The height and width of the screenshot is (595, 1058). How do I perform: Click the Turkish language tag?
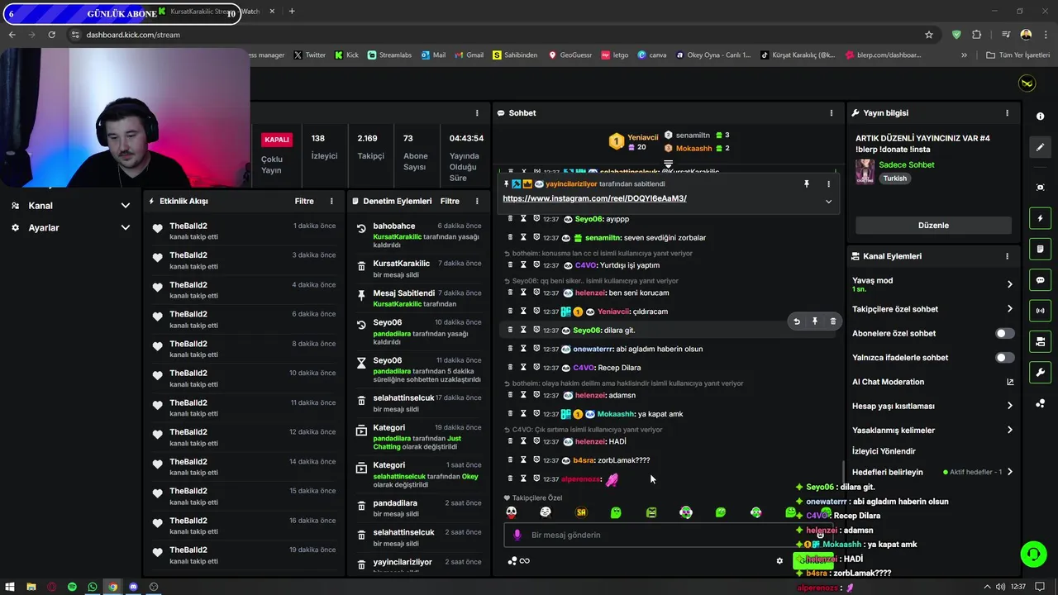(894, 178)
